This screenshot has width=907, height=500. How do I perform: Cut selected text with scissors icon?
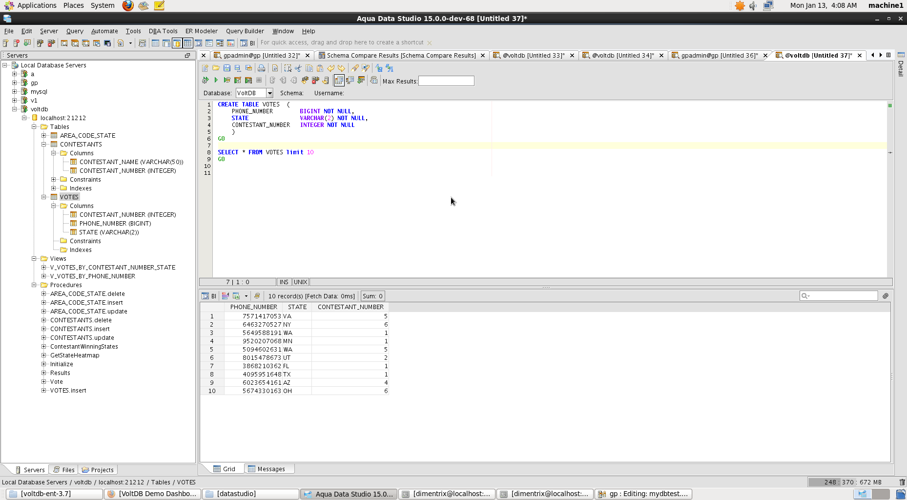[x=298, y=68]
